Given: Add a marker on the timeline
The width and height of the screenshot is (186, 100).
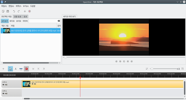Looking at the screenshot, I should pos(33,69).
